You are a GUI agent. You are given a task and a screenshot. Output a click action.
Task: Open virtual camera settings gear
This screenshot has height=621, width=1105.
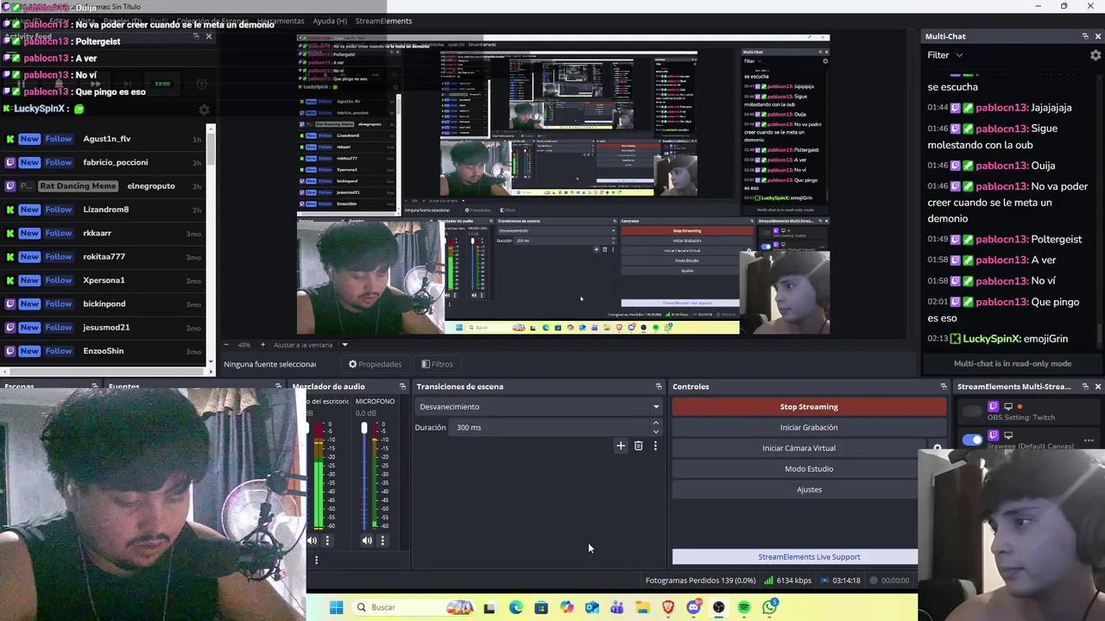(x=938, y=448)
